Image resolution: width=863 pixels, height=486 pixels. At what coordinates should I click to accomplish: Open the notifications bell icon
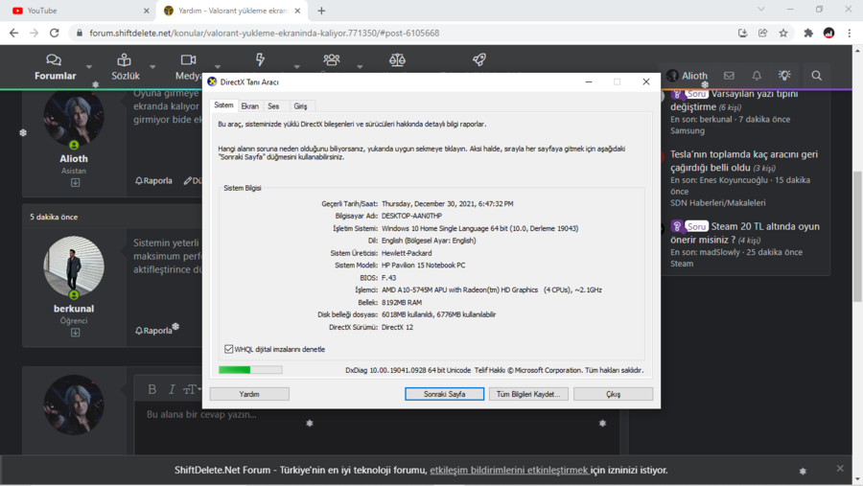click(x=757, y=76)
